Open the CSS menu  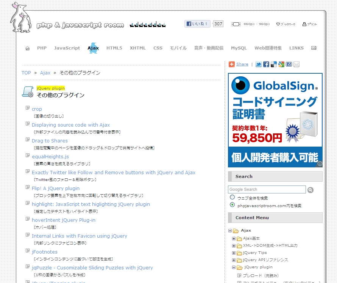(158, 48)
